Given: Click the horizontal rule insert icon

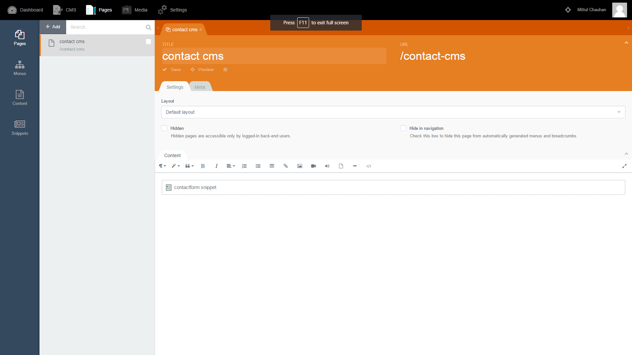Looking at the screenshot, I should [355, 166].
